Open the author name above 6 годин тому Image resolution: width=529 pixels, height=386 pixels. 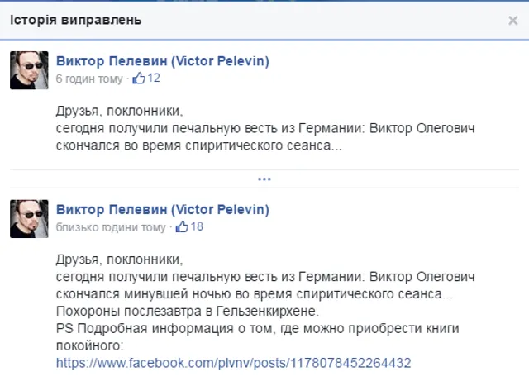coord(162,61)
